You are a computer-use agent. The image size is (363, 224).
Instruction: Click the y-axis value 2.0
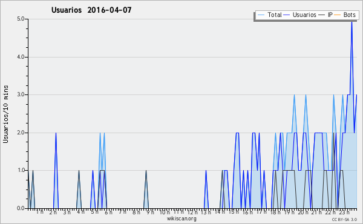21,133
